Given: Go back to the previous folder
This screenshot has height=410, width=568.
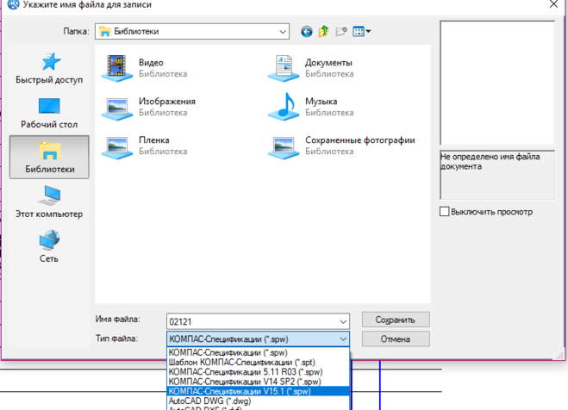Looking at the screenshot, I should tap(306, 32).
